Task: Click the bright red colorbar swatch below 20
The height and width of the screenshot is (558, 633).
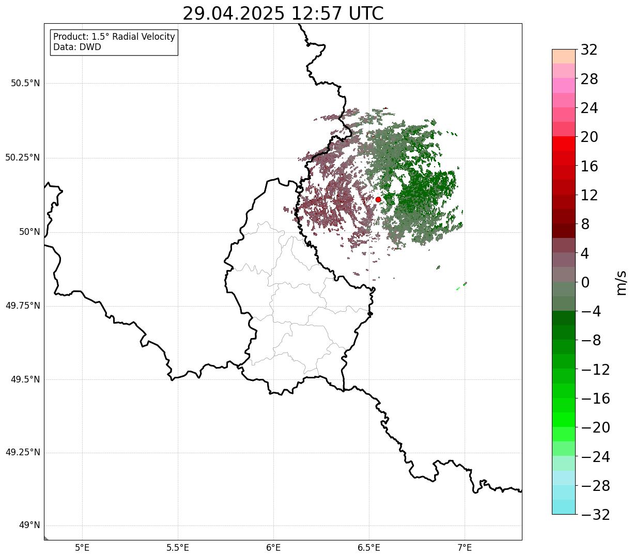Action: [564, 144]
